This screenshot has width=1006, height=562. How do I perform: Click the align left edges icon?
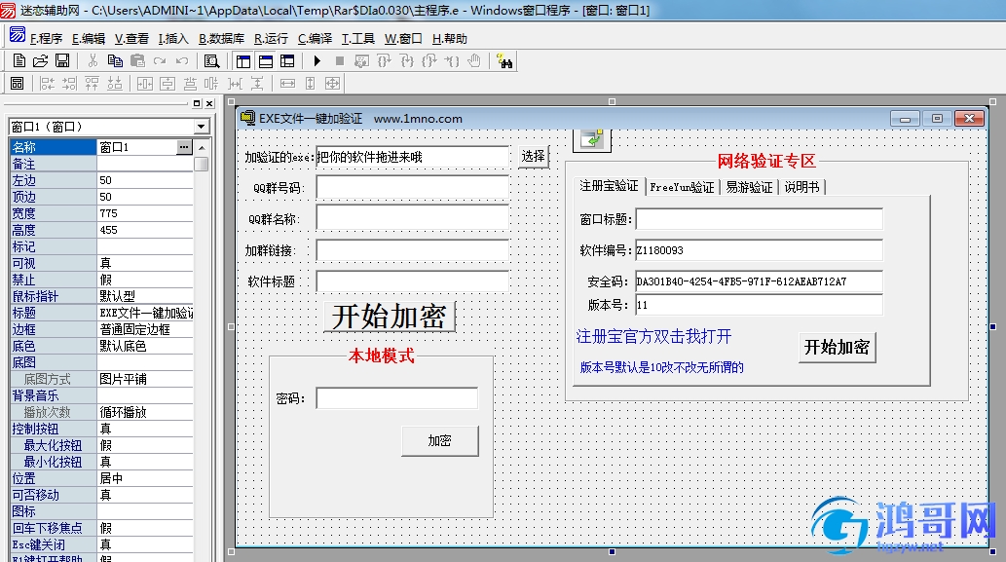coord(48,84)
